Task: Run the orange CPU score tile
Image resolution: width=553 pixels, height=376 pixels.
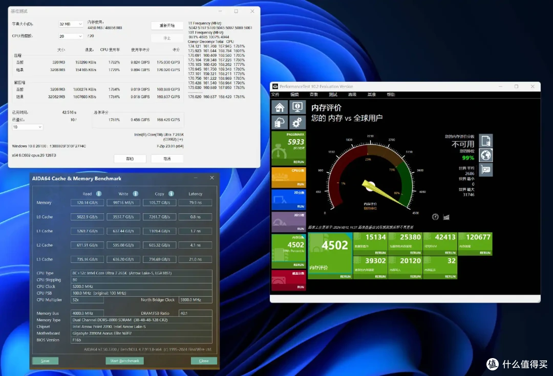Action: [288, 178]
